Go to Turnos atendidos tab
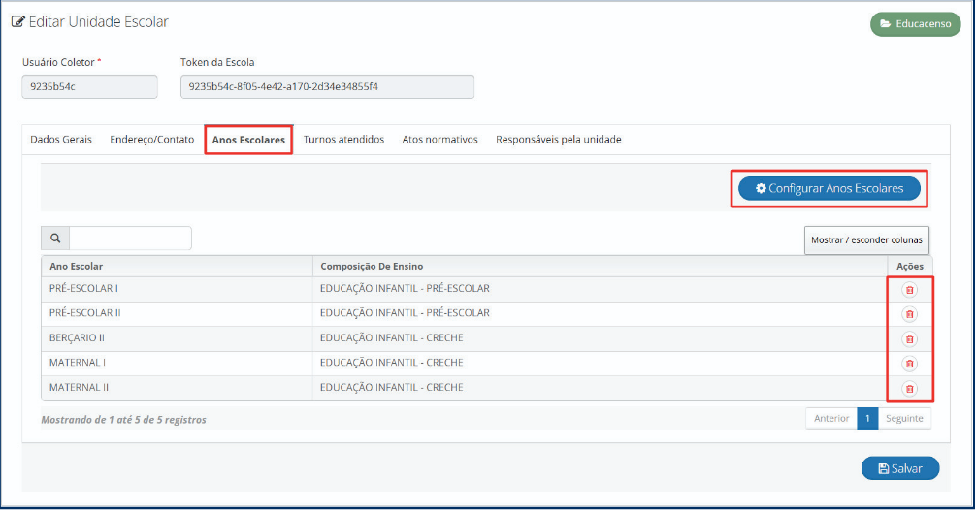The width and height of the screenshot is (976, 510). tap(343, 140)
